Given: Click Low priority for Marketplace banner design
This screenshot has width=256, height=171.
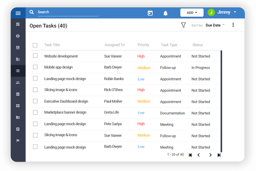Looking at the screenshot, I should click(x=141, y=113).
